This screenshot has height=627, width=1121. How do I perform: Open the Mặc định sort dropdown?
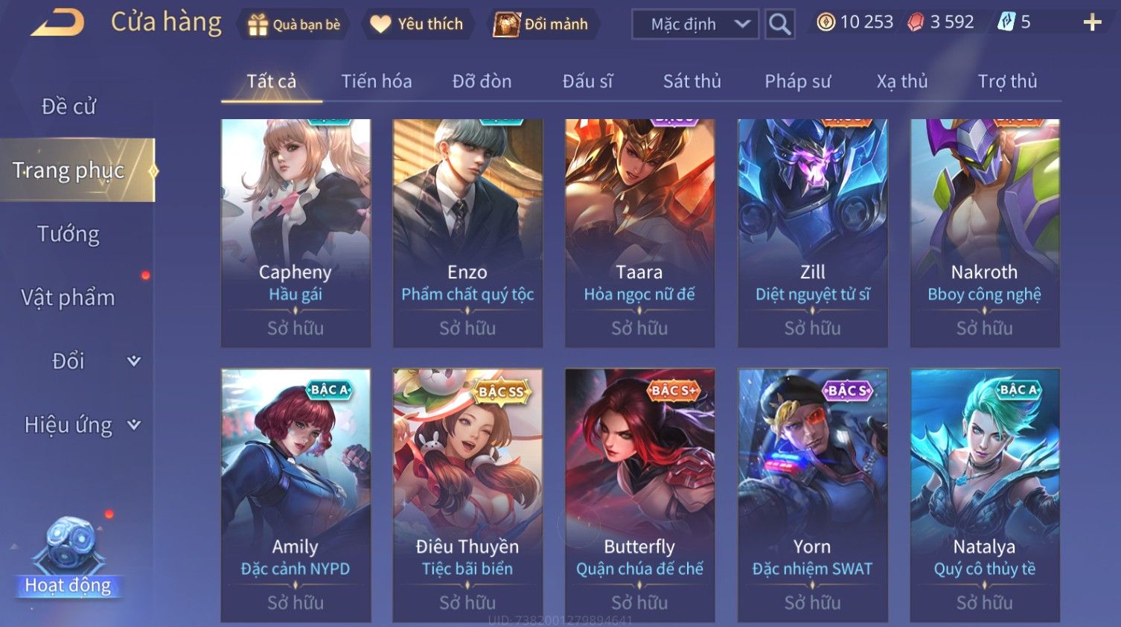pyautogui.click(x=695, y=24)
